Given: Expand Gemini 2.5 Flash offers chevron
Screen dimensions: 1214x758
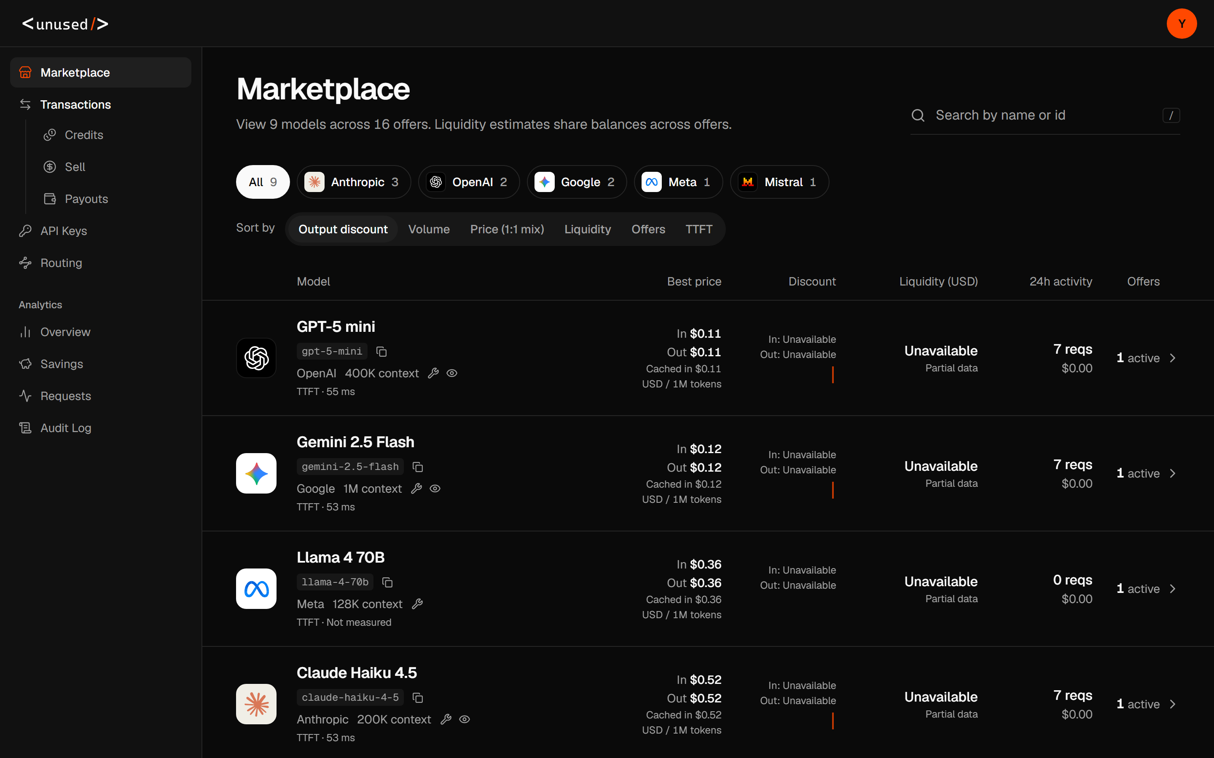Looking at the screenshot, I should coord(1172,473).
